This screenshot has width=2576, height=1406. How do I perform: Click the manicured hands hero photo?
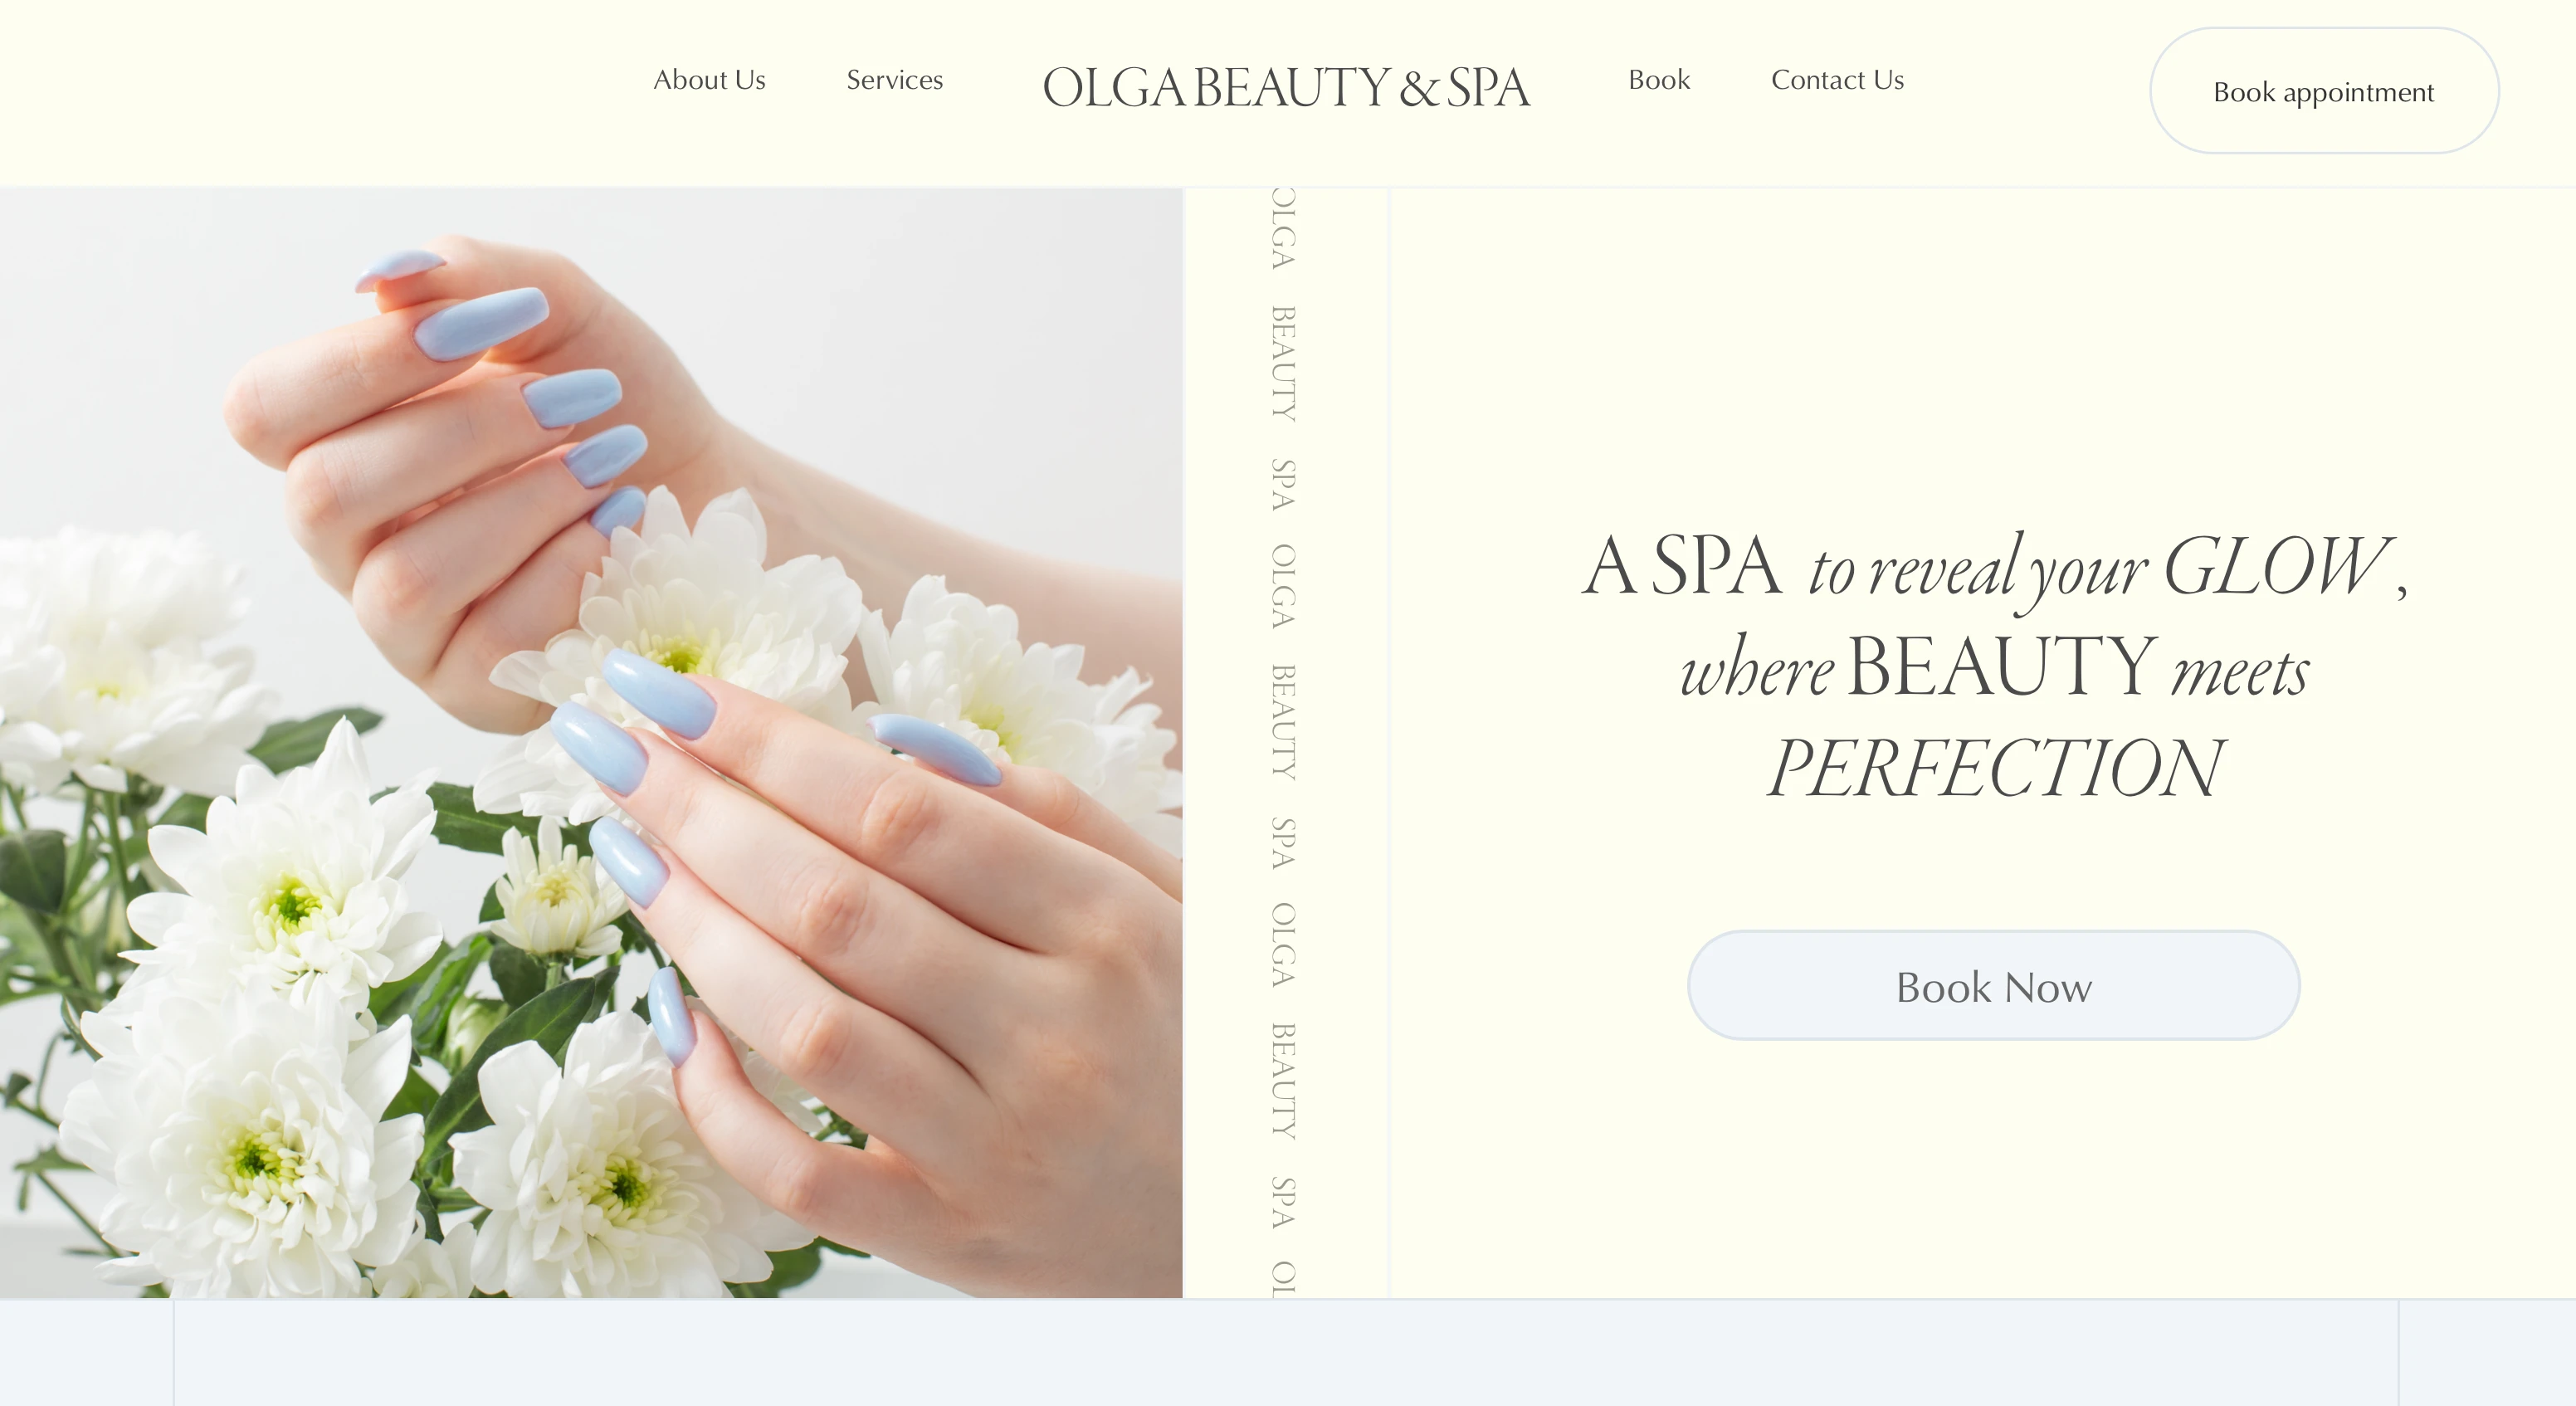tap(591, 742)
